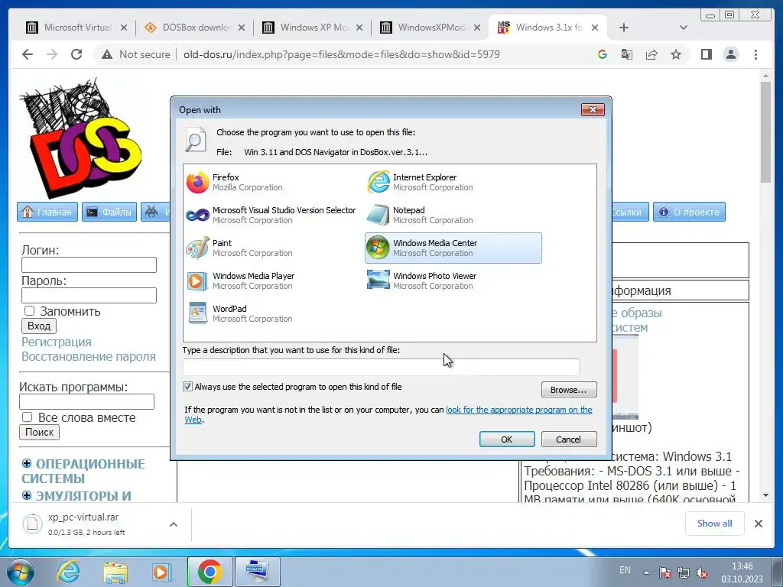Screen dimensions: 783x587
Task: Check the Все слова вместе checkbox
Action: point(27,417)
